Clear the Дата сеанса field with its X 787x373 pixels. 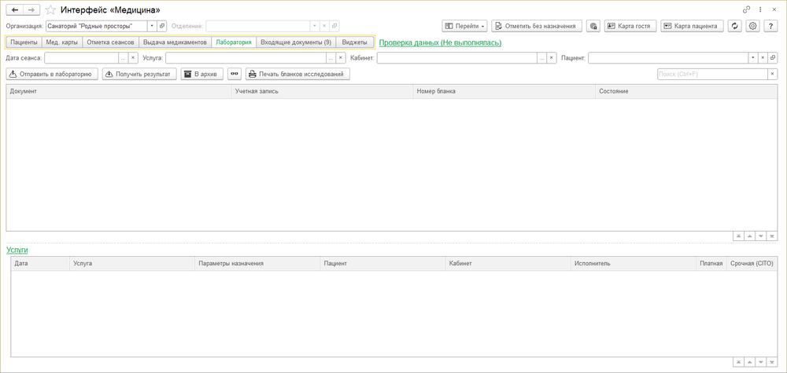tap(133, 58)
